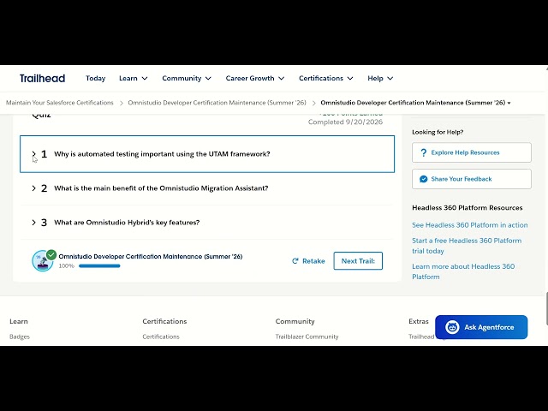Click the middle Omnistudio Developer breadcrumb link

217,103
